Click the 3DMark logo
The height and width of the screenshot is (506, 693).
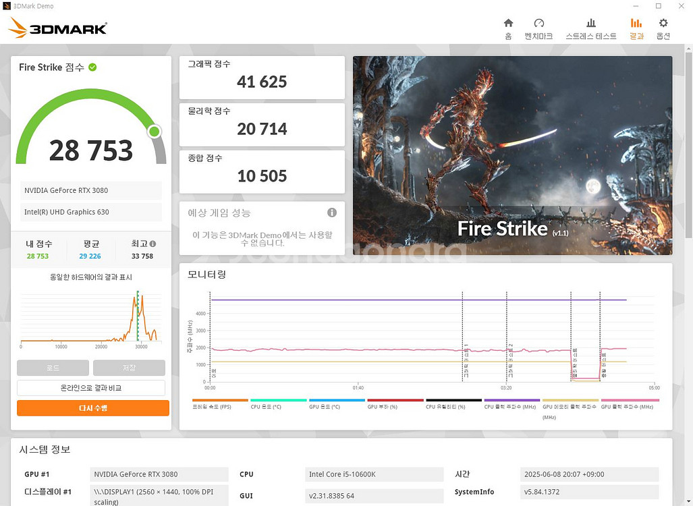click(57, 28)
